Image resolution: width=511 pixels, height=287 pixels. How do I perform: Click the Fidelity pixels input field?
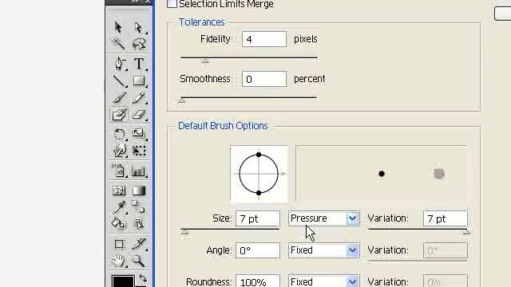pos(264,39)
